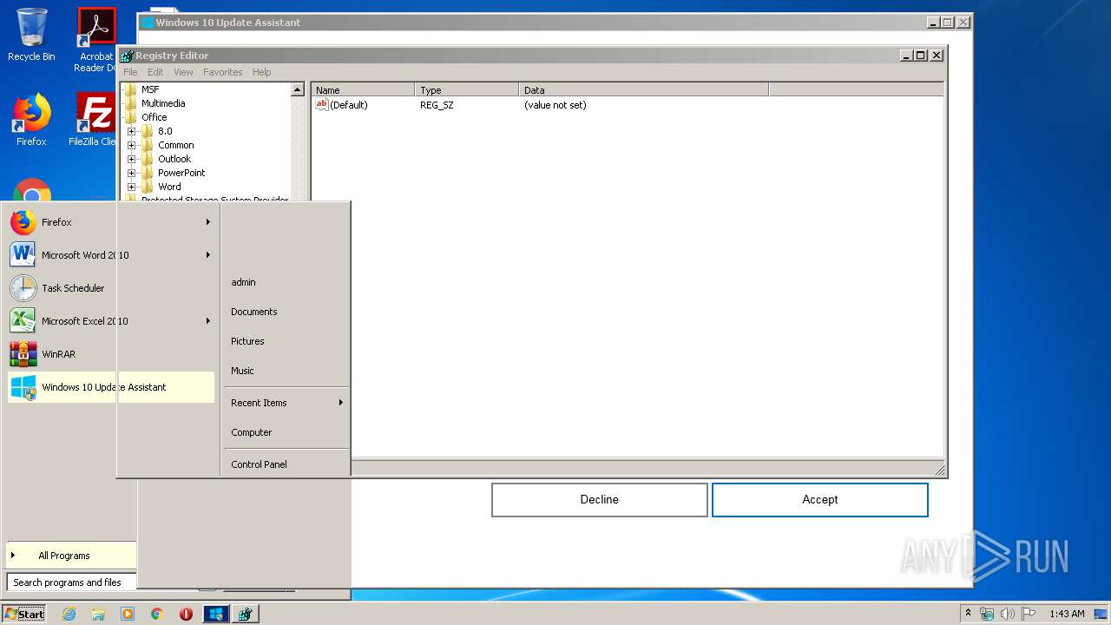The width and height of the screenshot is (1111, 625).
Task: Open the Edit menu in Registry Editor
Action: click(155, 72)
